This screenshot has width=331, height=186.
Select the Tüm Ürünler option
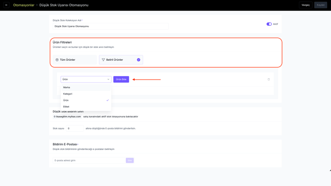coord(75,60)
